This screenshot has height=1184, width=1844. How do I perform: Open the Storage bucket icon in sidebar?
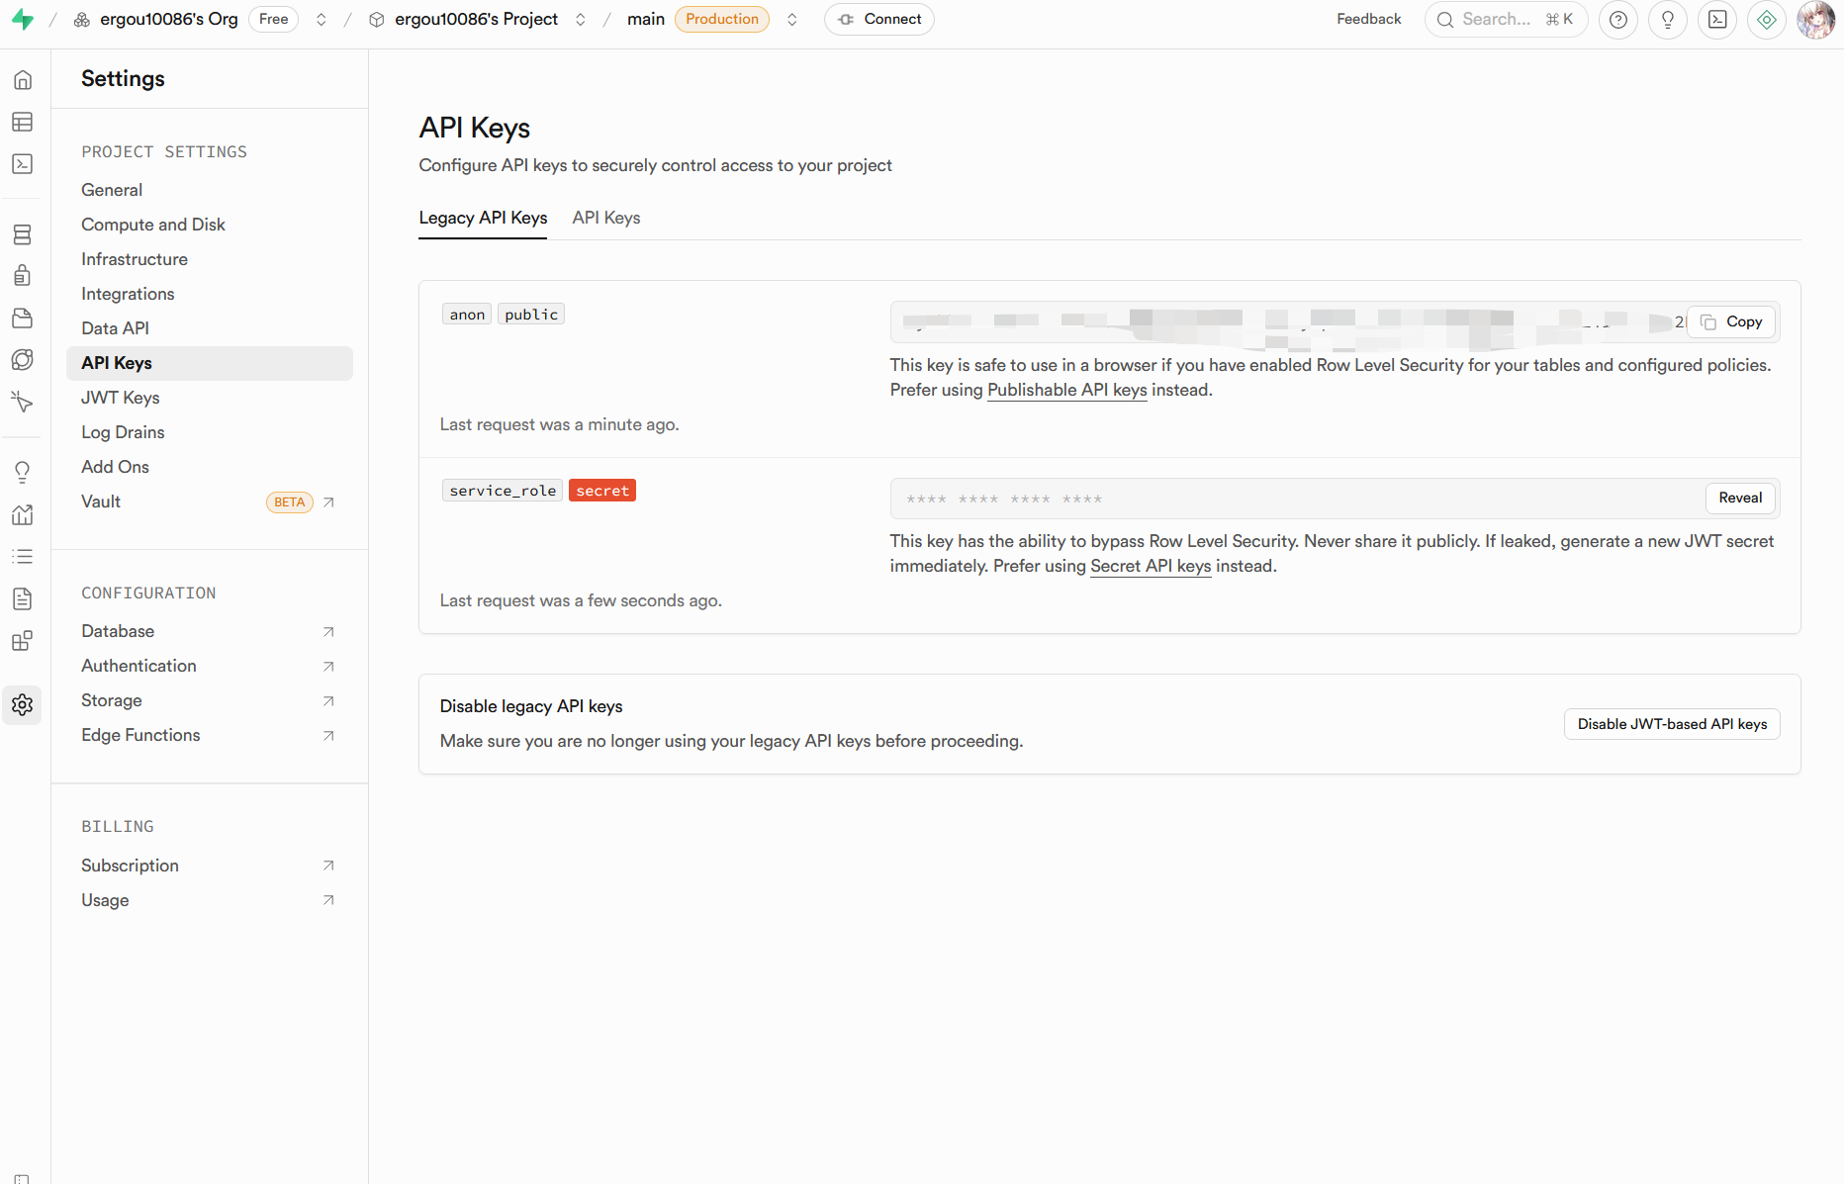[23, 318]
